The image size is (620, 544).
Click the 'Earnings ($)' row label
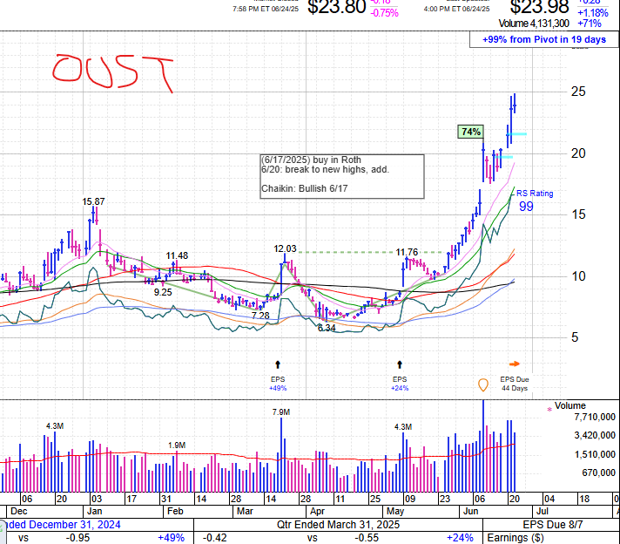pos(516,538)
